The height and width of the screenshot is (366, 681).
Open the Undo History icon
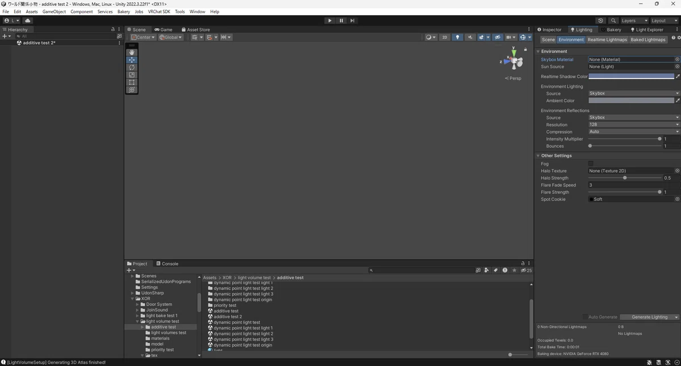pyautogui.click(x=600, y=20)
